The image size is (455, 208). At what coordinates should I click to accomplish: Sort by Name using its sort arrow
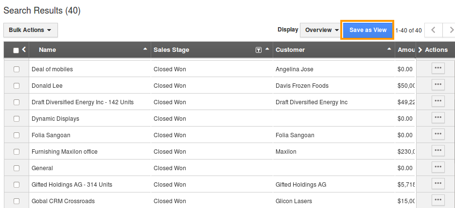tap(145, 49)
